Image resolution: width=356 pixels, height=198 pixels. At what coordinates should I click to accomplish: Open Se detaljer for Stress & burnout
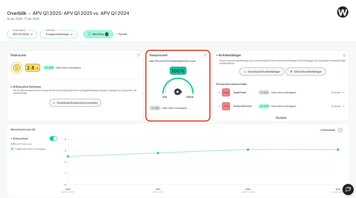[x=337, y=106]
